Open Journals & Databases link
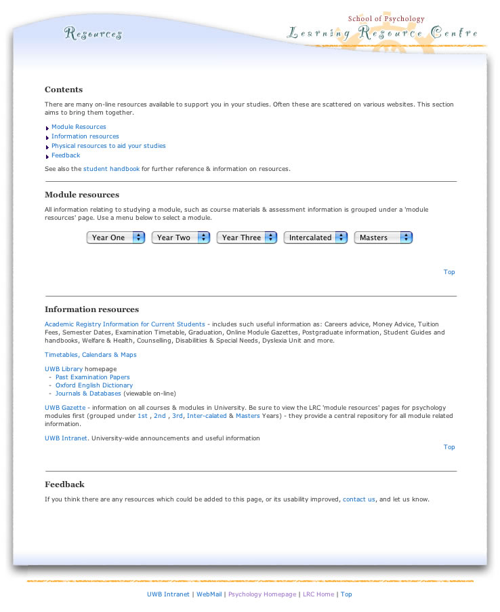The width and height of the screenshot is (500, 612). [88, 394]
